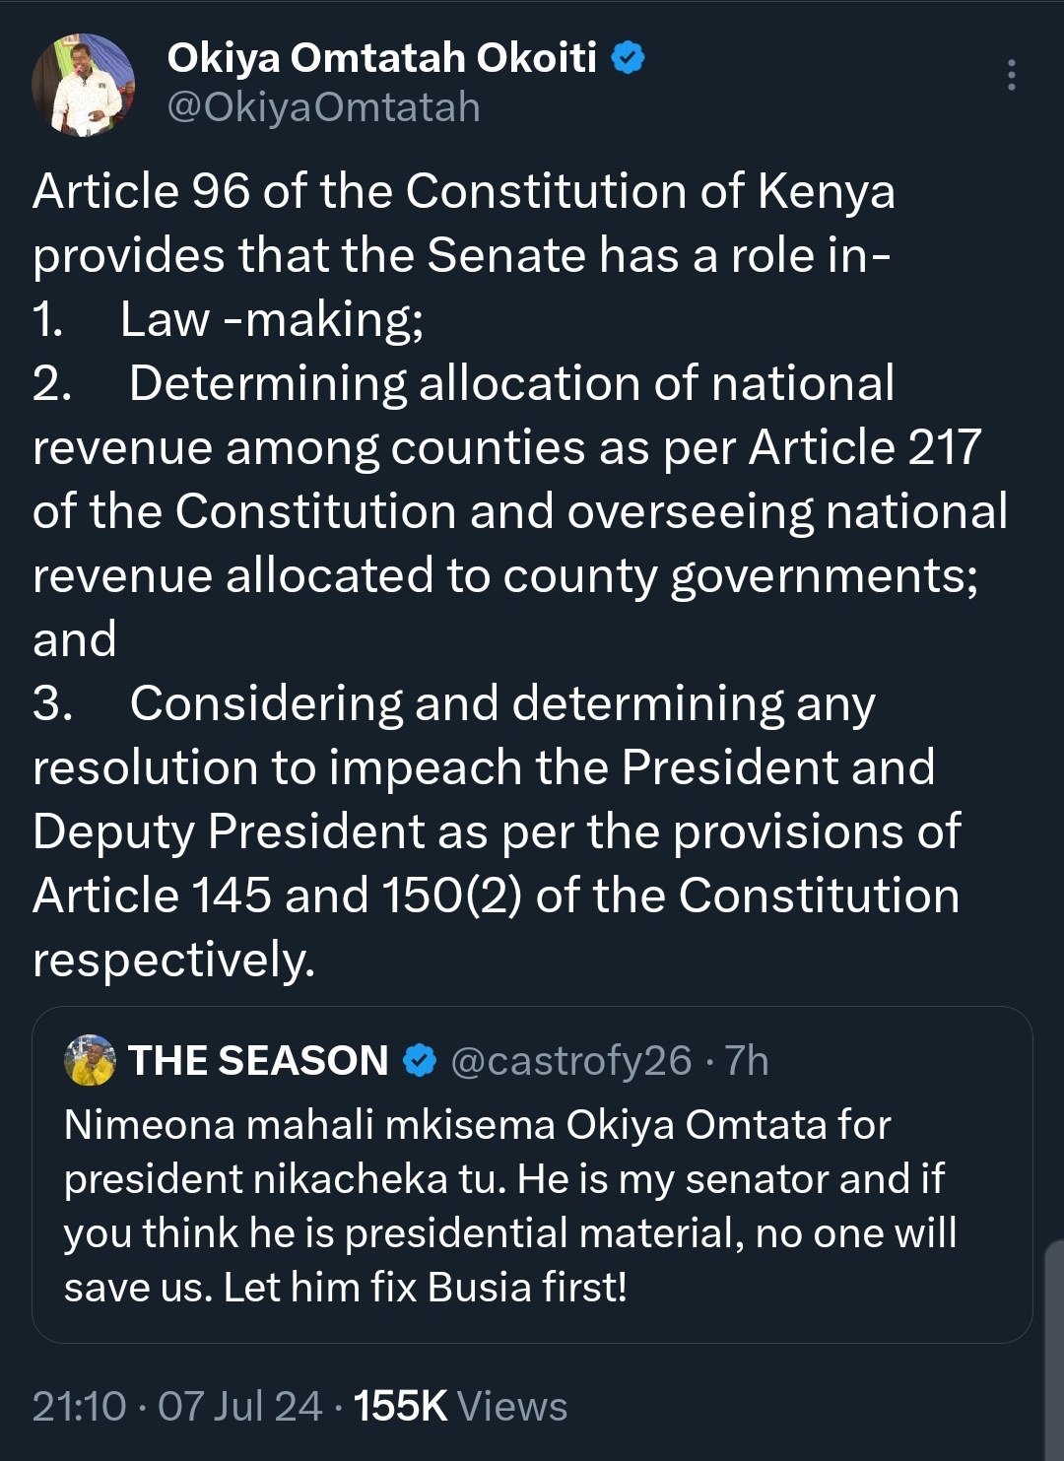Visit the @OkiyaOmtatah handle
This screenshot has width=1064, height=1461.
[323, 107]
